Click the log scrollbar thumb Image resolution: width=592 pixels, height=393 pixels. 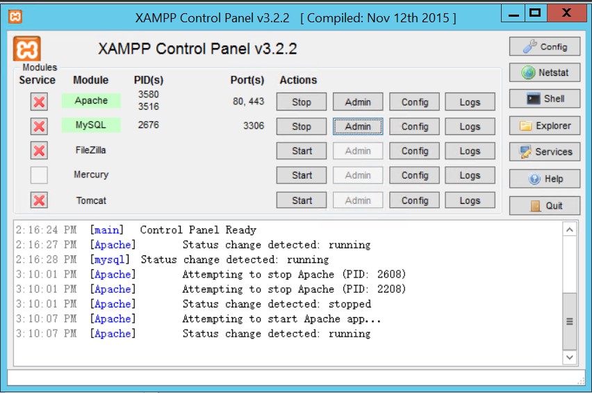pos(570,321)
